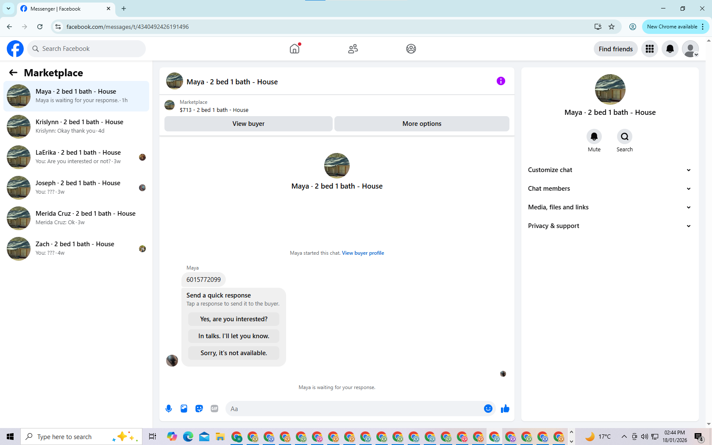Image resolution: width=712 pixels, height=445 pixels.
Task: Open the Windows Start menu
Action: (10, 437)
